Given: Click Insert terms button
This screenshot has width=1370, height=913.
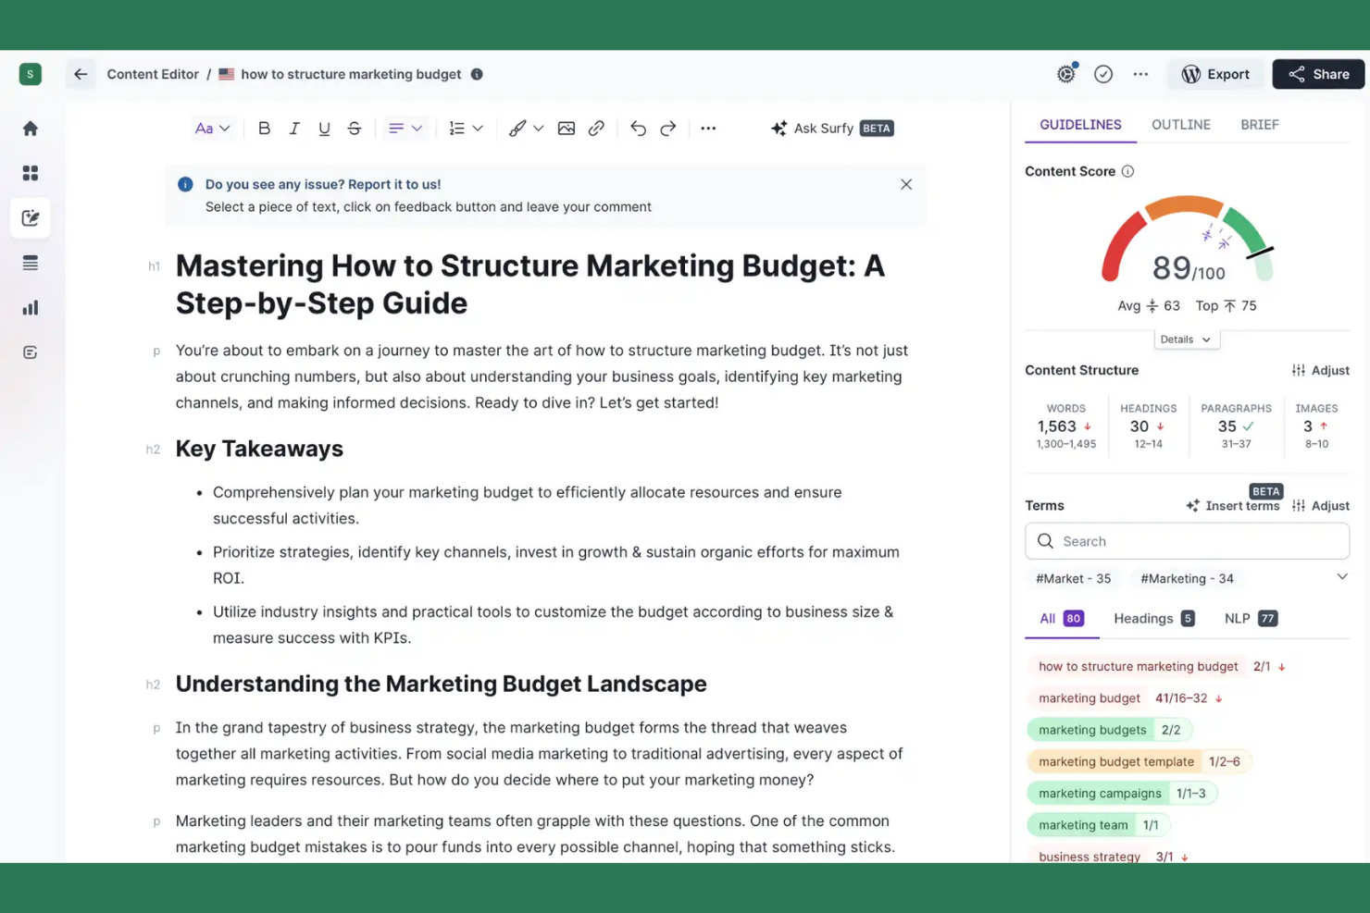Looking at the screenshot, I should [x=1233, y=506].
